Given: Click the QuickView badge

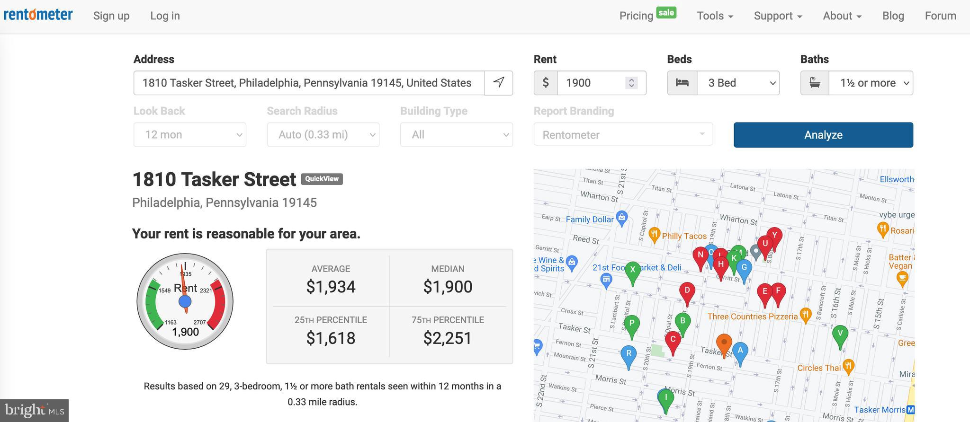Looking at the screenshot, I should coord(322,179).
